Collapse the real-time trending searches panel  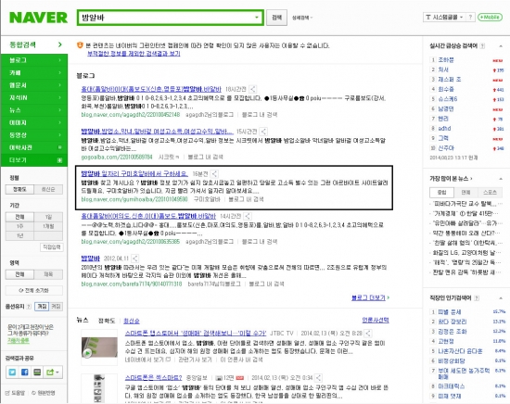[501, 46]
